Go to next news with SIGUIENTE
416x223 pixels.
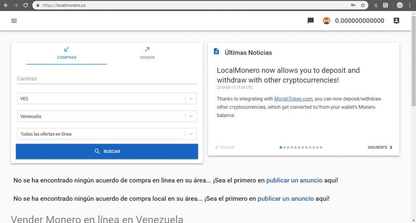point(380,147)
